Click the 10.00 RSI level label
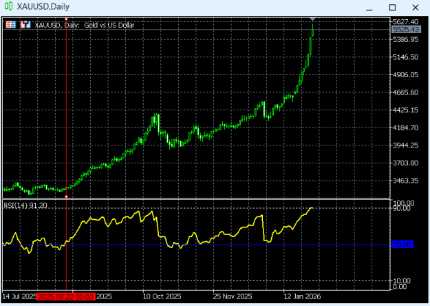 402,280
